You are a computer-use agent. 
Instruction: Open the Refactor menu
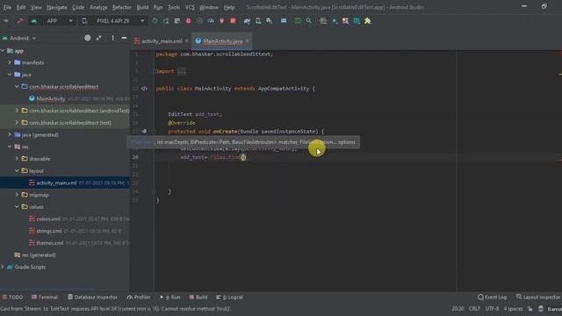[122, 7]
